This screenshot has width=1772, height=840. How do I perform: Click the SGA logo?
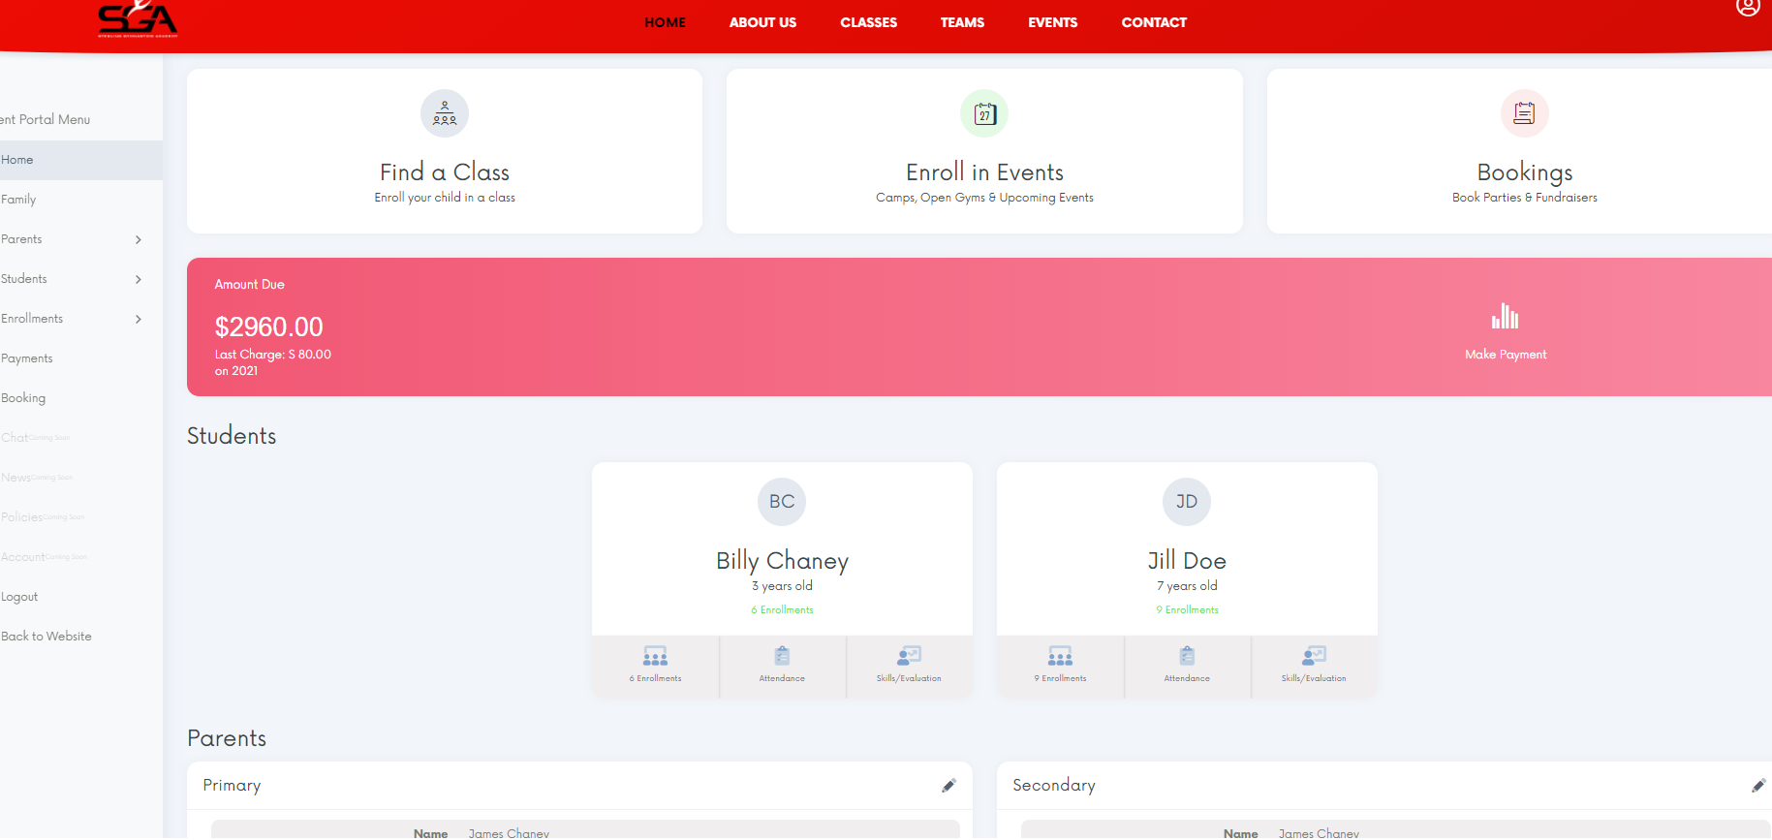point(138,19)
